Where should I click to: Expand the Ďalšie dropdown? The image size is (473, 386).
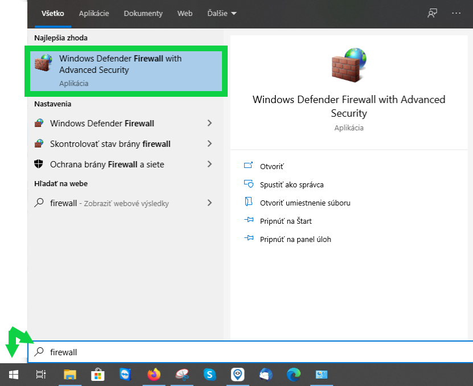[x=222, y=14]
